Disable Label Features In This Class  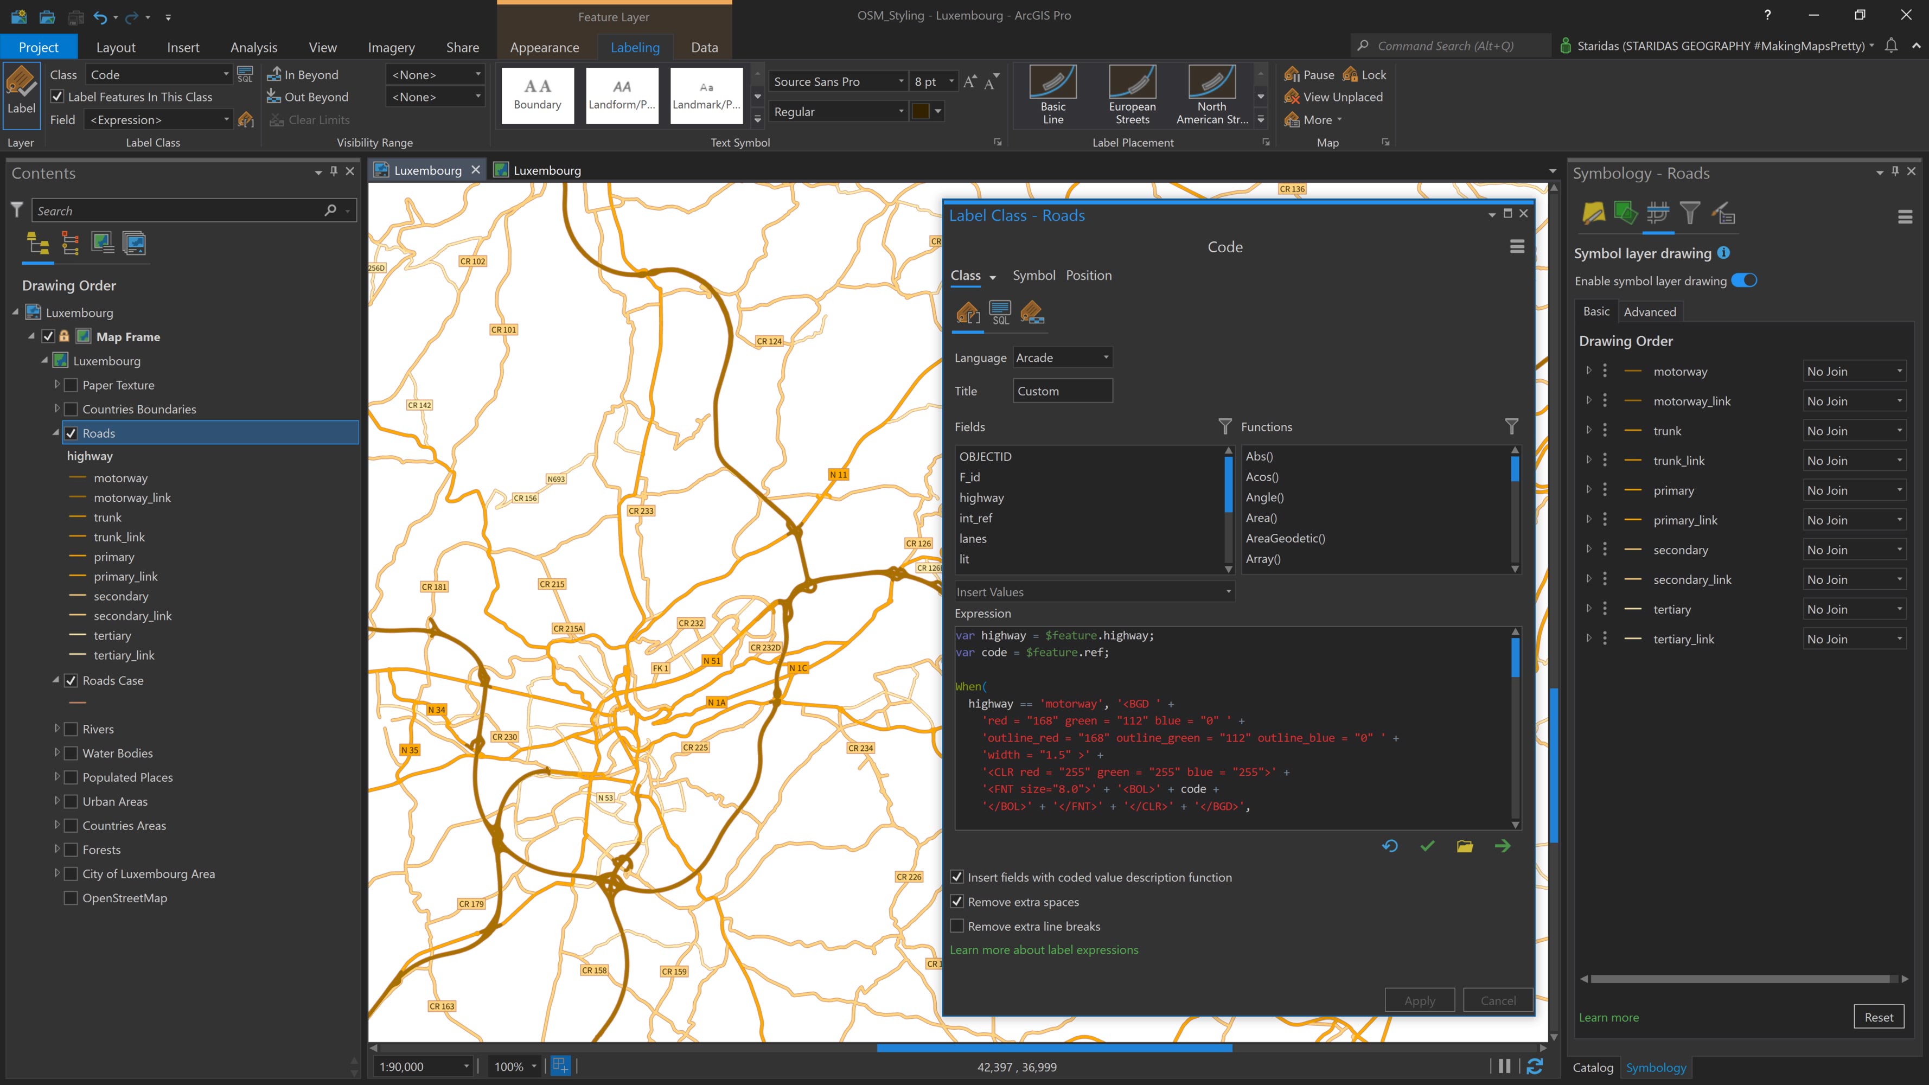(x=58, y=96)
